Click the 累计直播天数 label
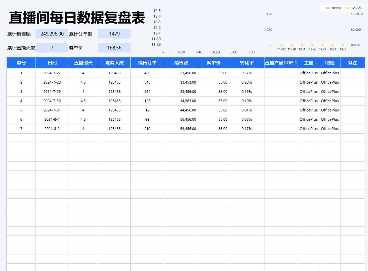This screenshot has width=368, height=271. pyautogui.click(x=21, y=48)
